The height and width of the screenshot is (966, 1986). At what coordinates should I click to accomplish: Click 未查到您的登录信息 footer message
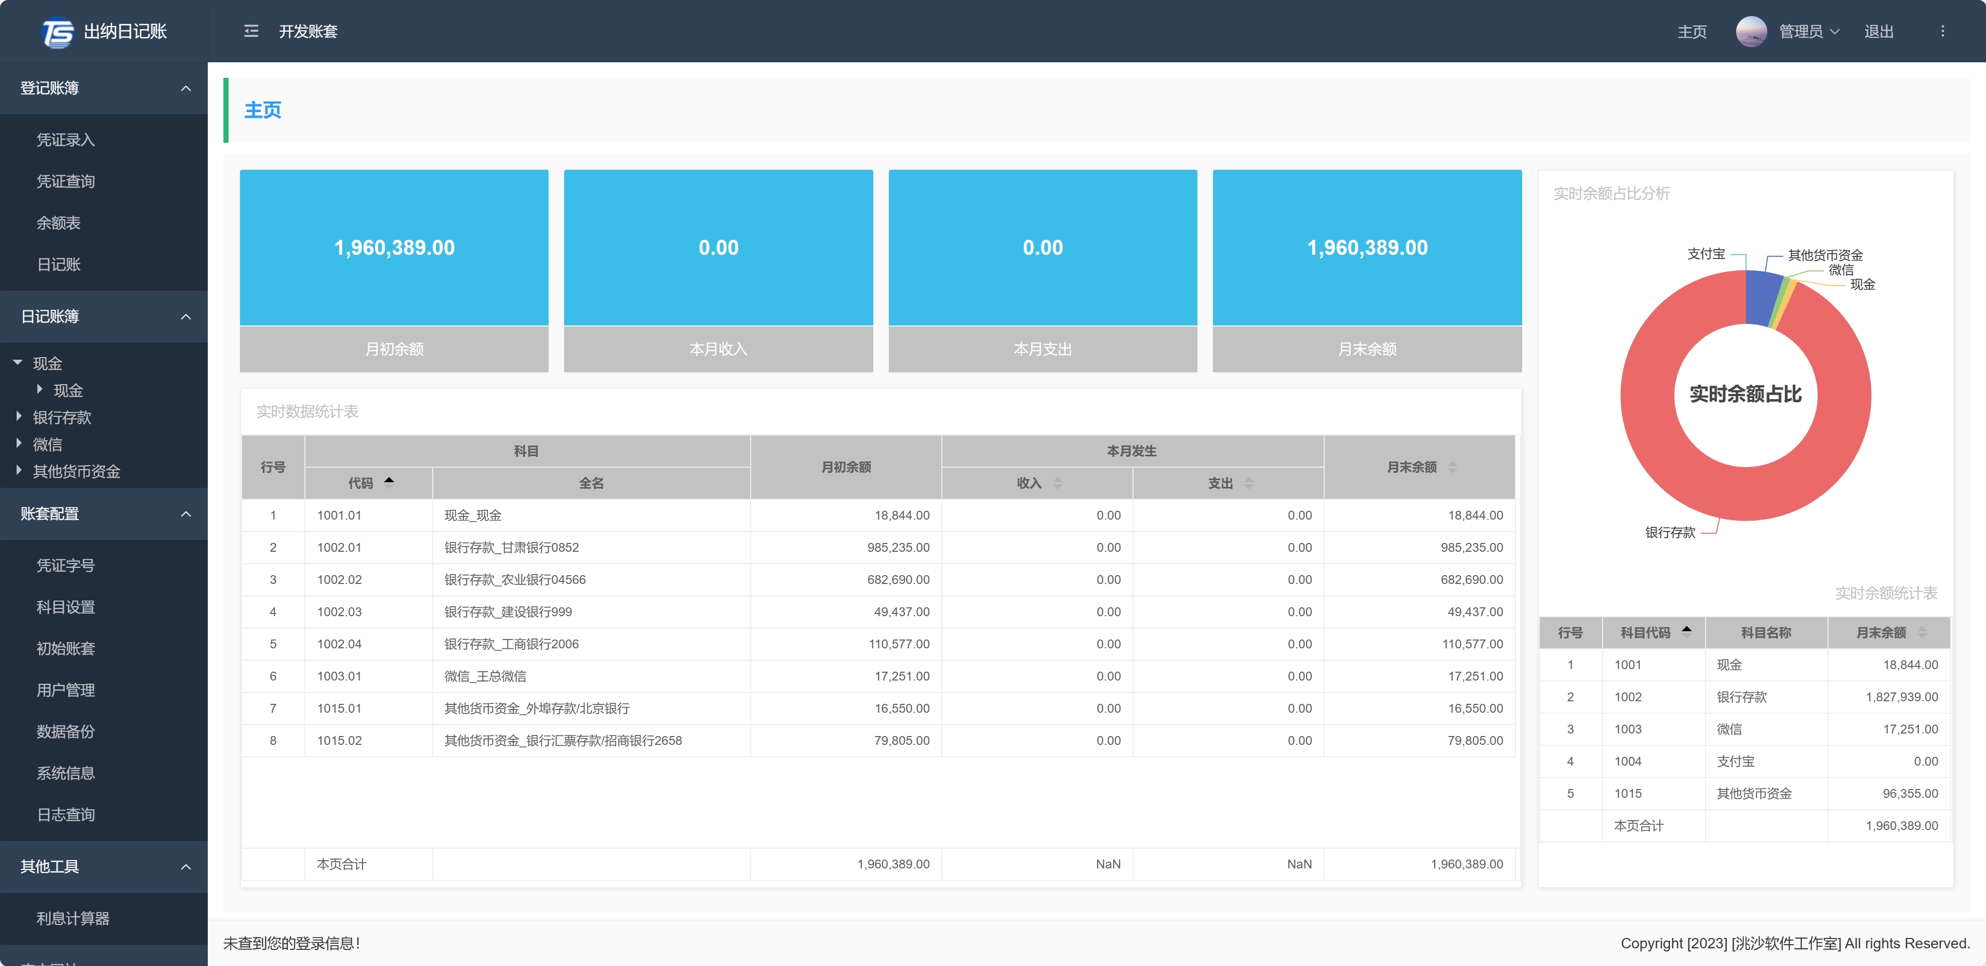(291, 944)
